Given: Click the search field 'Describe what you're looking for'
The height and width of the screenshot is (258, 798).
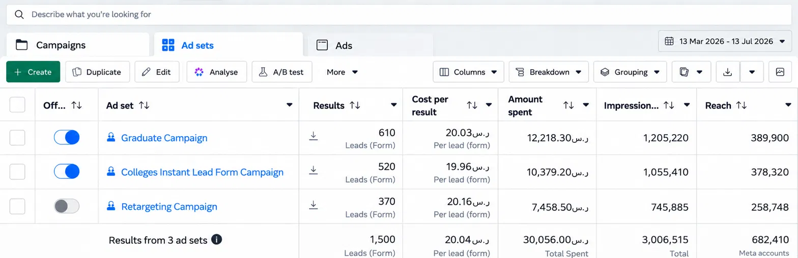Looking at the screenshot, I should coord(398,15).
